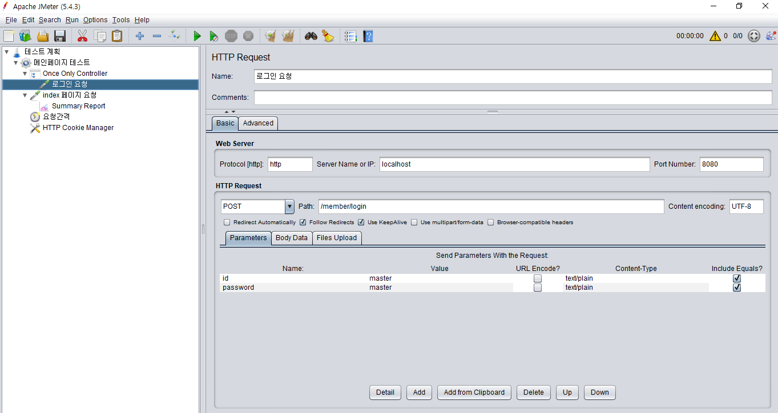Collapse the index 페이지 요청 tree node
The height and width of the screenshot is (413, 778).
click(x=25, y=95)
